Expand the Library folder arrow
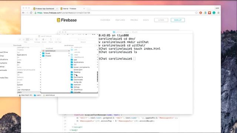This screenshot has height=133, width=237. click(40, 72)
